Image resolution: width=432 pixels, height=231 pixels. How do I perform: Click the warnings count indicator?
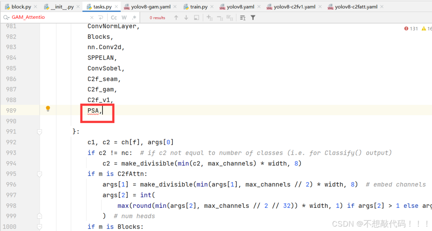(x=427, y=29)
